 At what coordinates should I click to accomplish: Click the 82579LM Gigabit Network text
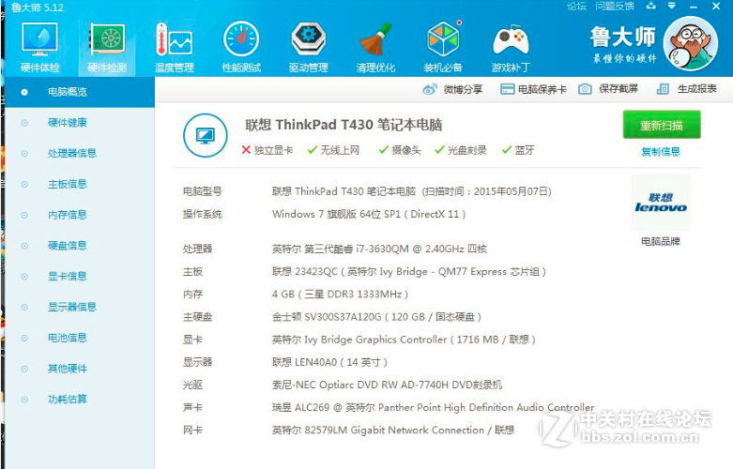point(393,431)
